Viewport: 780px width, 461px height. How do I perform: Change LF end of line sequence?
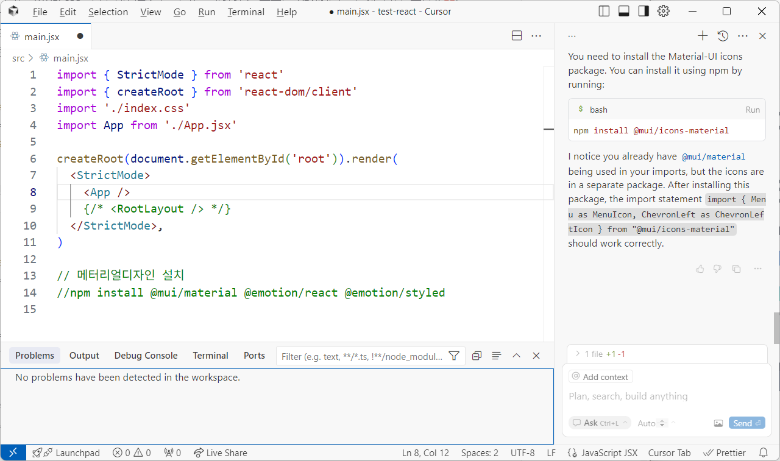551,453
